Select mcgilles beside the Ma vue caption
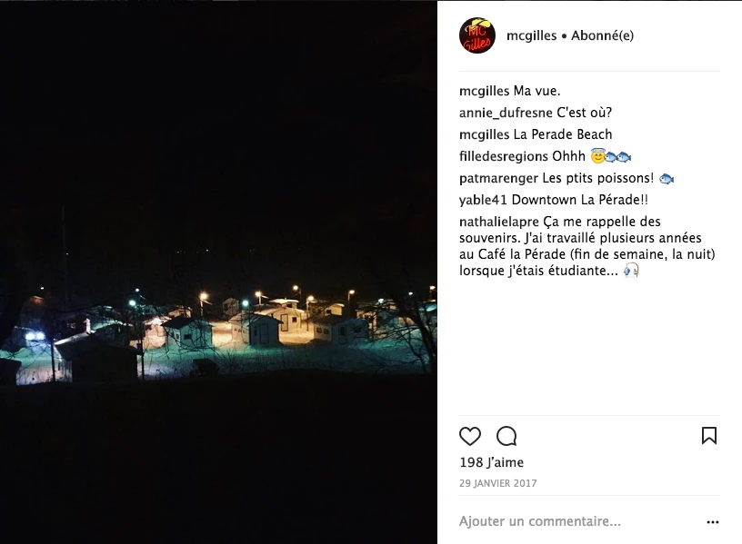Image resolution: width=742 pixels, height=544 pixels. point(484,91)
